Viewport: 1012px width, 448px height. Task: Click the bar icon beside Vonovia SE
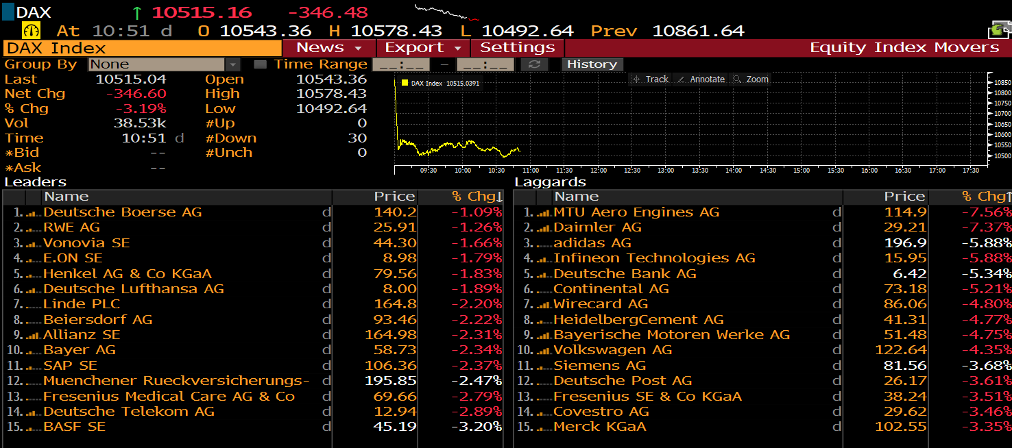(x=33, y=244)
